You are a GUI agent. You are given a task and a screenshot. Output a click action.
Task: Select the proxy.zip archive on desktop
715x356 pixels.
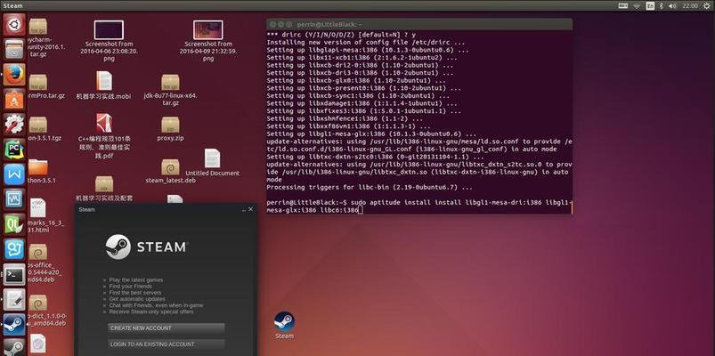click(169, 125)
